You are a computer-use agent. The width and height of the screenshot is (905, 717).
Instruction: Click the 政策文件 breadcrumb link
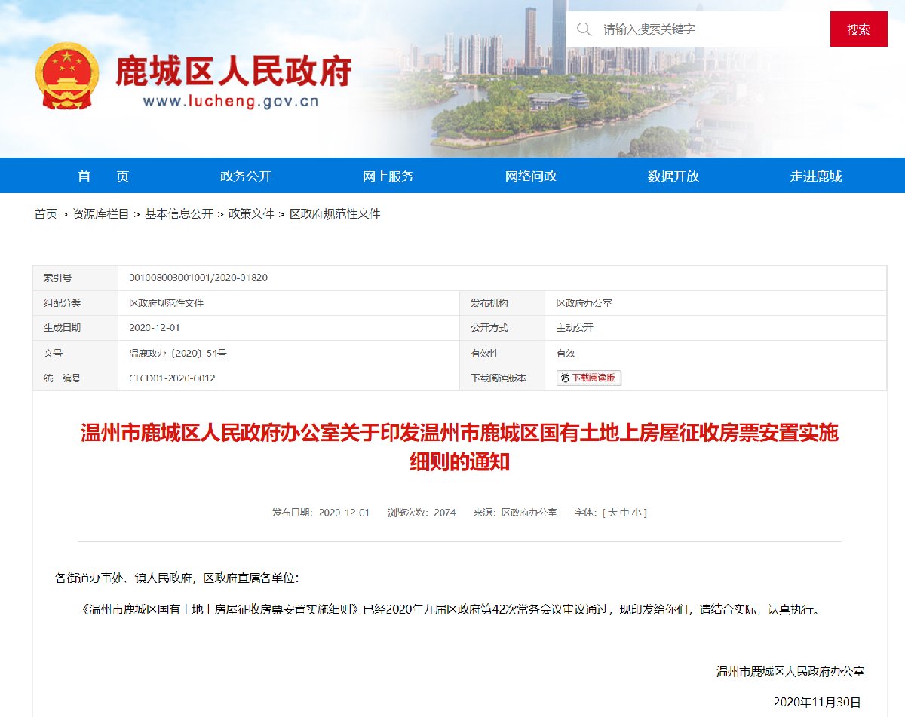(251, 214)
